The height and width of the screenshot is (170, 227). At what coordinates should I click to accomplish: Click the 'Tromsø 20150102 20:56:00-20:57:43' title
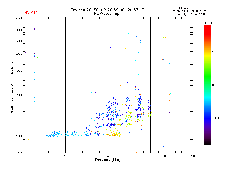pyautogui.click(x=108, y=10)
